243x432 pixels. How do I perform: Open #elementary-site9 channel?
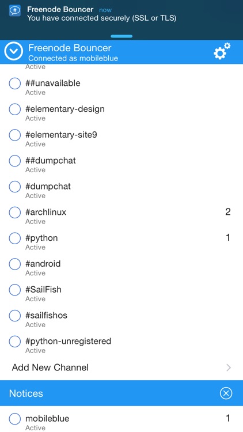pos(121,139)
